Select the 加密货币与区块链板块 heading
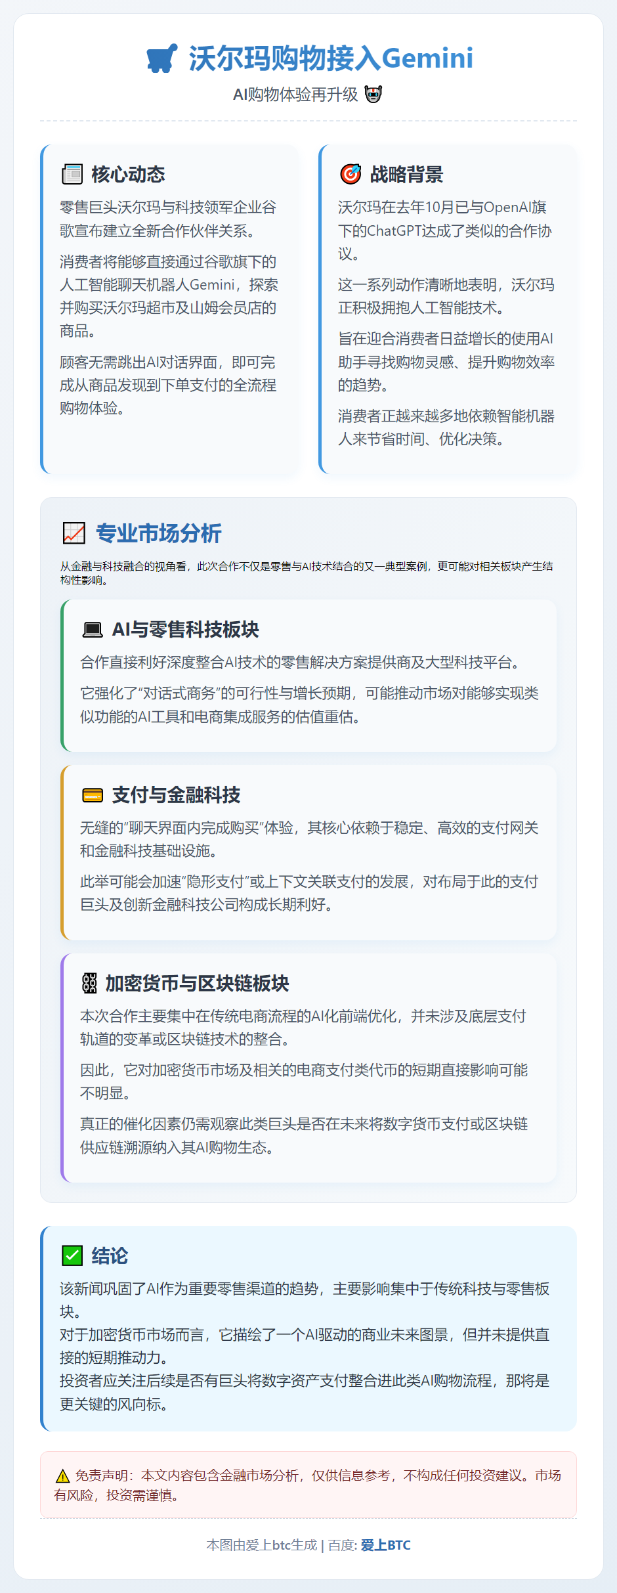Screen dimensions: 617x1593 (197, 983)
